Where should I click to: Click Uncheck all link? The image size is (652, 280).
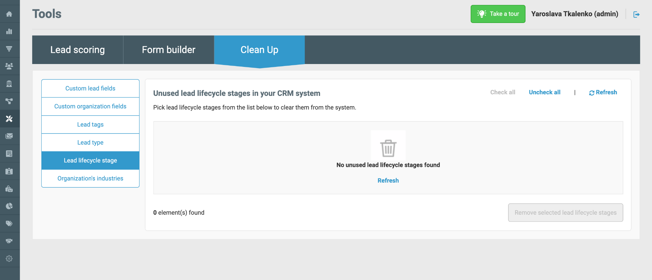click(x=545, y=92)
